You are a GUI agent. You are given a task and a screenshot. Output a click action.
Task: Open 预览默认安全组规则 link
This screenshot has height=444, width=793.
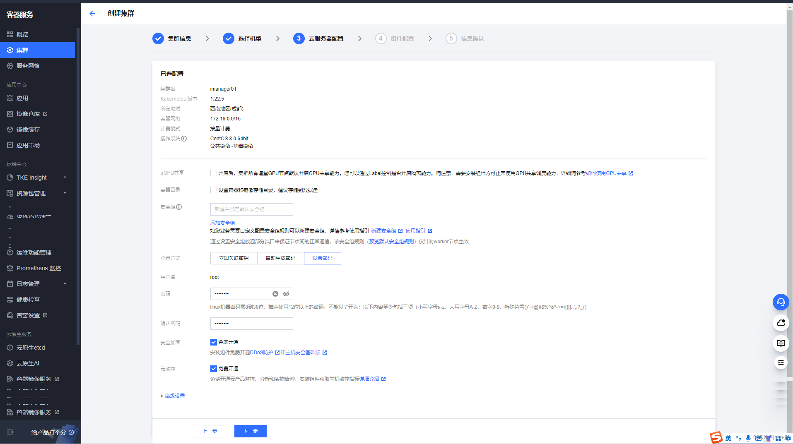tap(391, 242)
